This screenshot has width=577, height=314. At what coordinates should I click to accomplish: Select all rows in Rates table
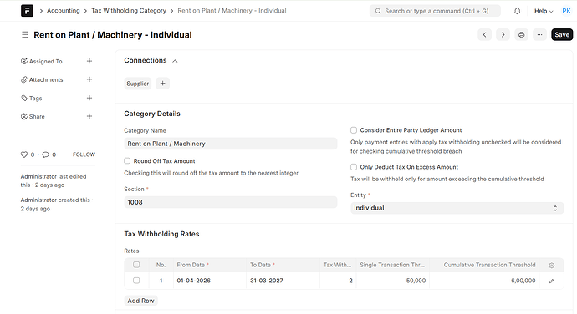(136, 265)
